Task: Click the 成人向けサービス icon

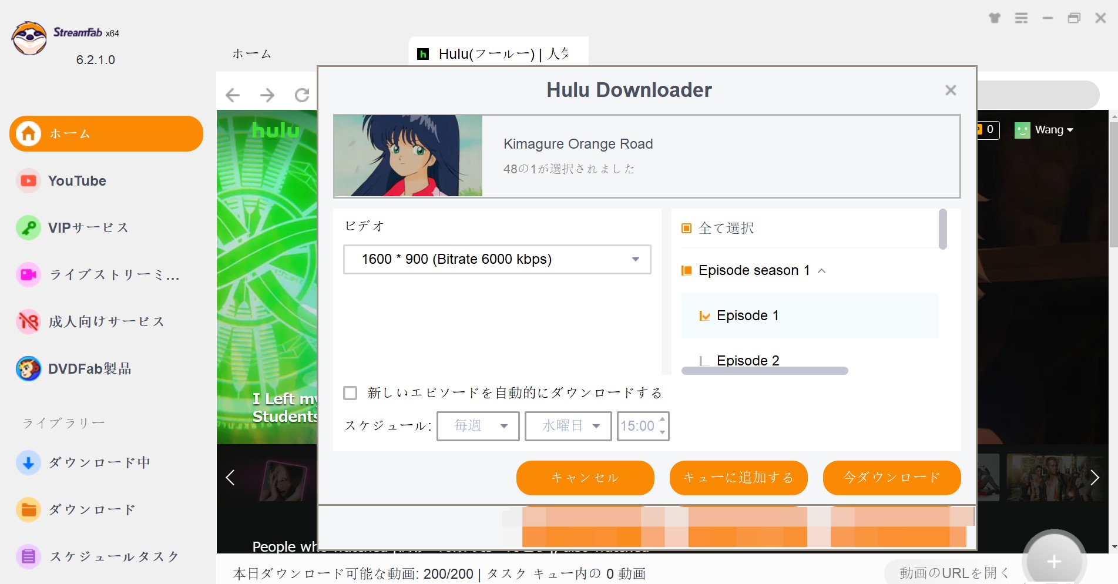Action: [28, 322]
